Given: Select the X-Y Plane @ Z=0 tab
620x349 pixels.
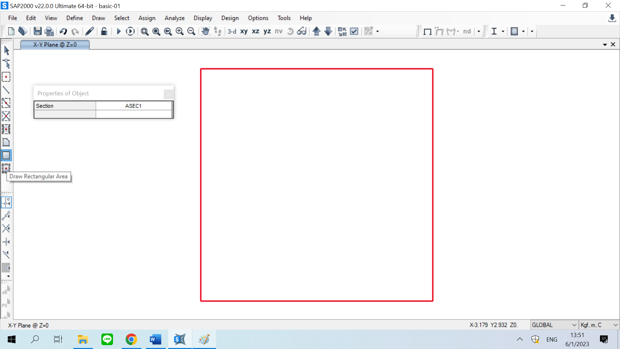Looking at the screenshot, I should (x=55, y=45).
